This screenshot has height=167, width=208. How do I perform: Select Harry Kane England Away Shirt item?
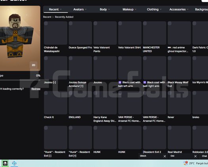click(x=105, y=103)
